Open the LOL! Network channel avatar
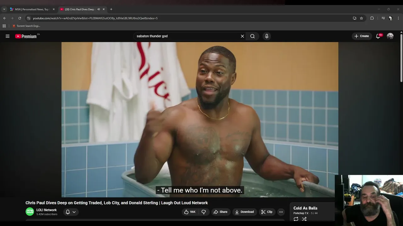Screen dimensions: 403x226 point(30,212)
